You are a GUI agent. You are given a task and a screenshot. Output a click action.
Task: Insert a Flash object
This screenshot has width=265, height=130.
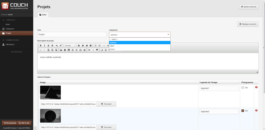click(x=65, y=50)
